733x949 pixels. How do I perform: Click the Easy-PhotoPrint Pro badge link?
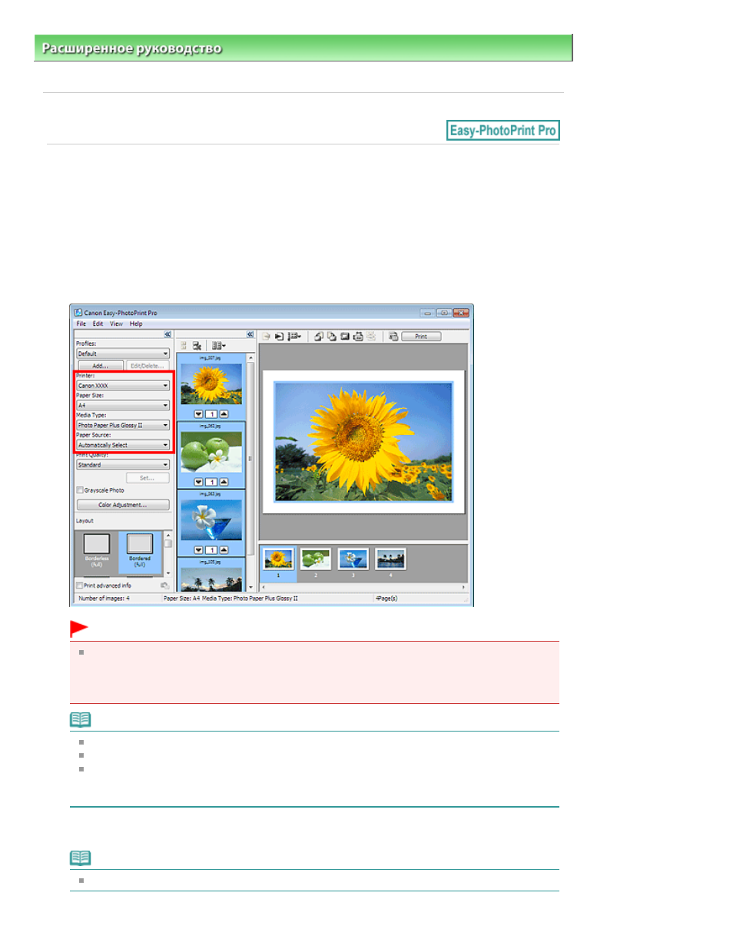[x=503, y=131]
